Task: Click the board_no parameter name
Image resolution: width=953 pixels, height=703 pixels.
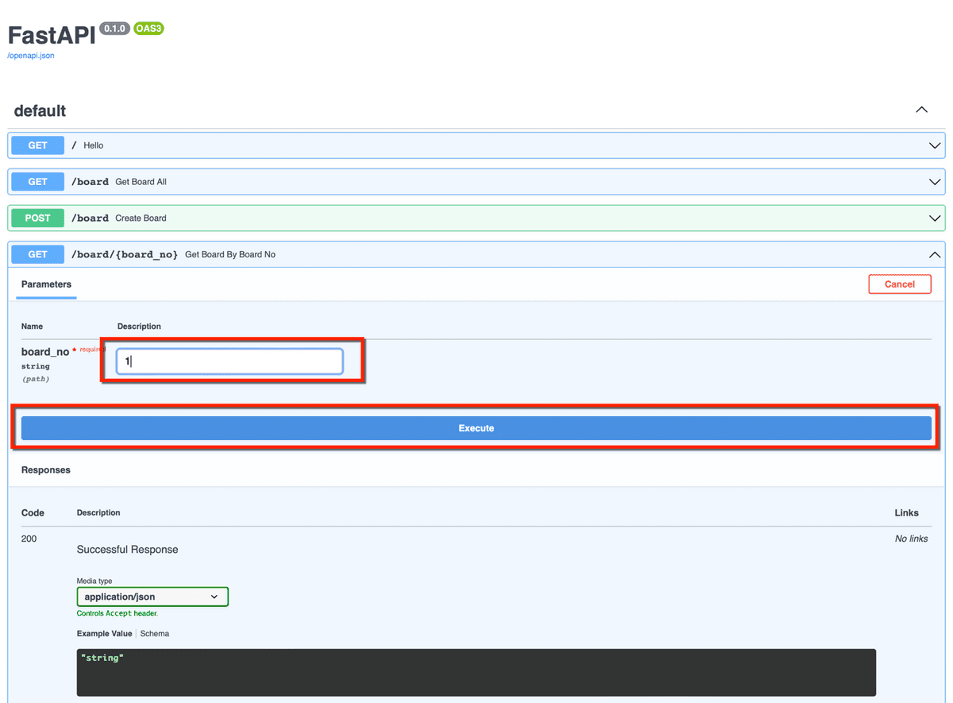Action: [x=45, y=352]
